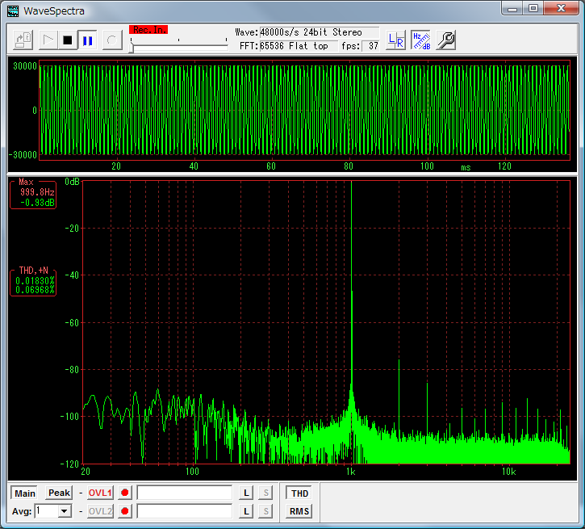Click the red record dot next to OVL1

coord(125,493)
